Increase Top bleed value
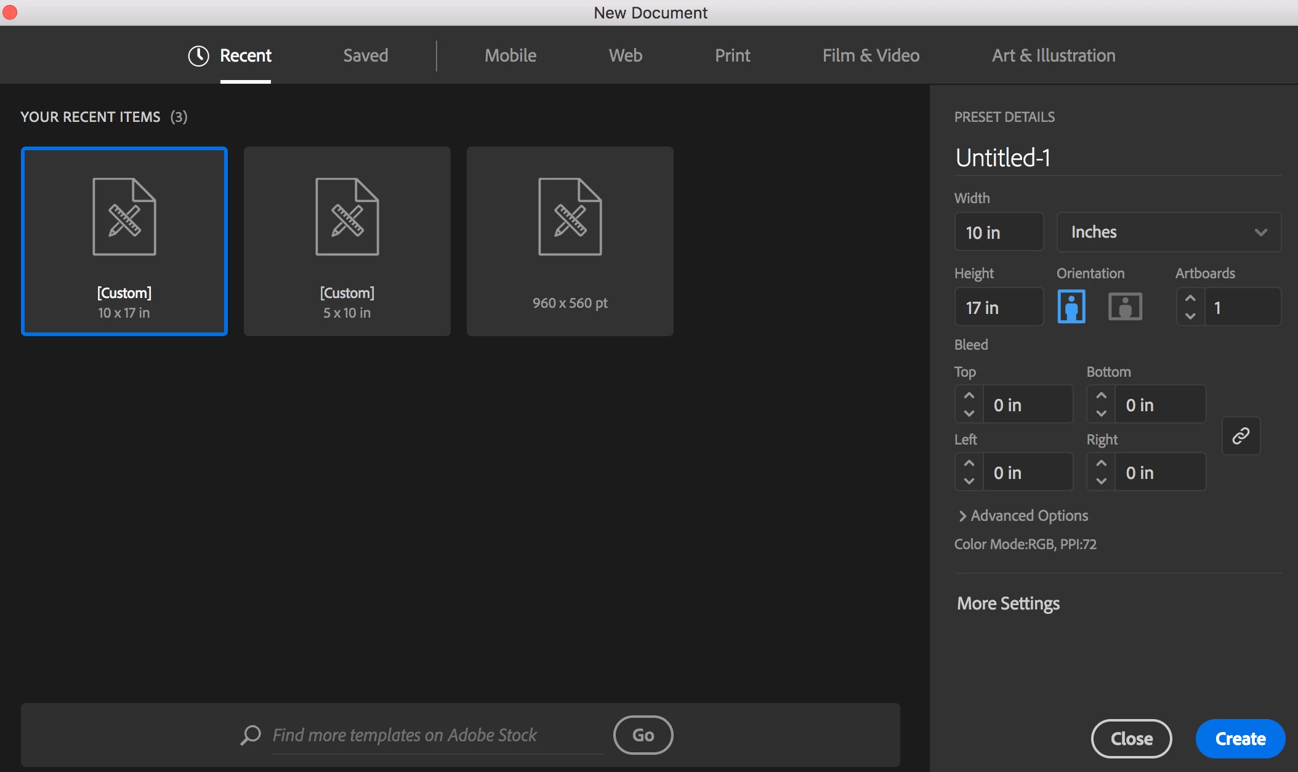The width and height of the screenshot is (1298, 772). 969,396
